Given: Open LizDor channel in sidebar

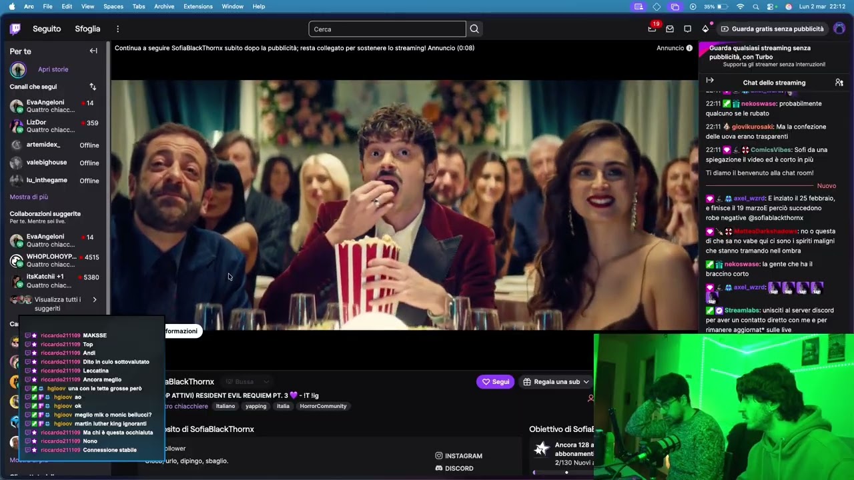Looking at the screenshot, I should coord(55,126).
